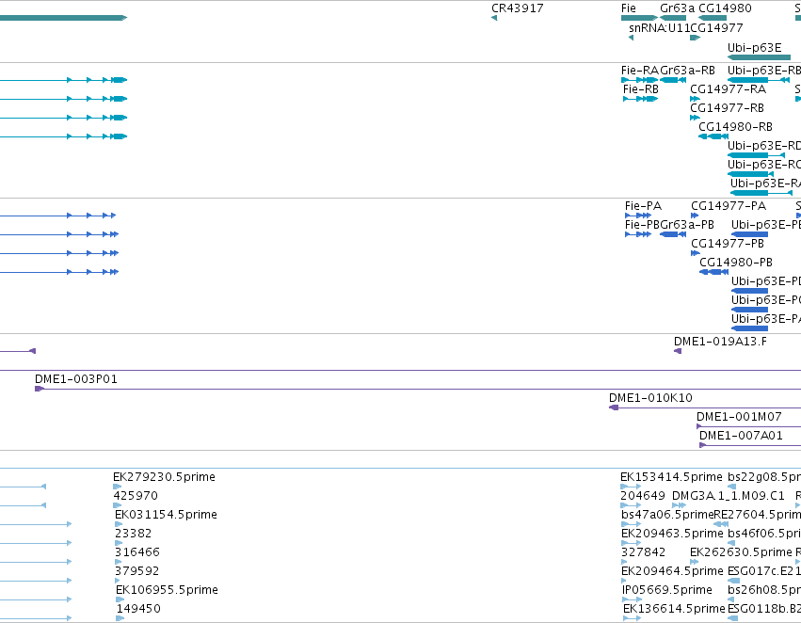The image size is (801, 623).
Task: Open the EK106955.5prime EST label
Action: (x=167, y=590)
